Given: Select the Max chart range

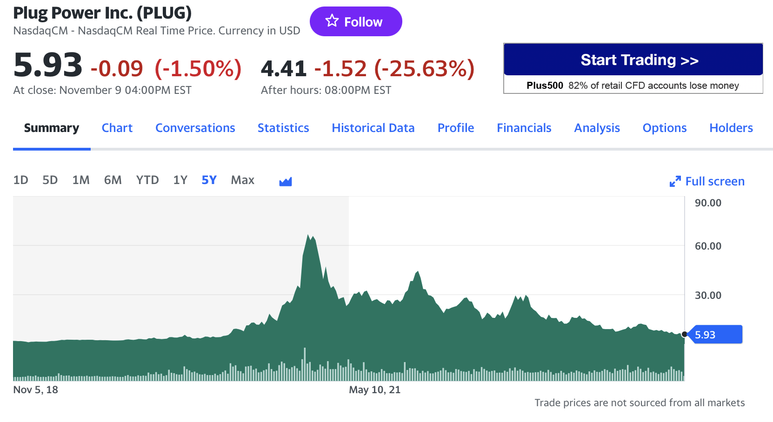Looking at the screenshot, I should coord(242,180).
